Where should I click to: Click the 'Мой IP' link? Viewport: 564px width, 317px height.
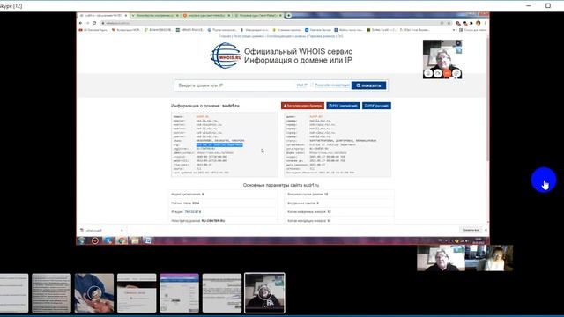tap(301, 85)
